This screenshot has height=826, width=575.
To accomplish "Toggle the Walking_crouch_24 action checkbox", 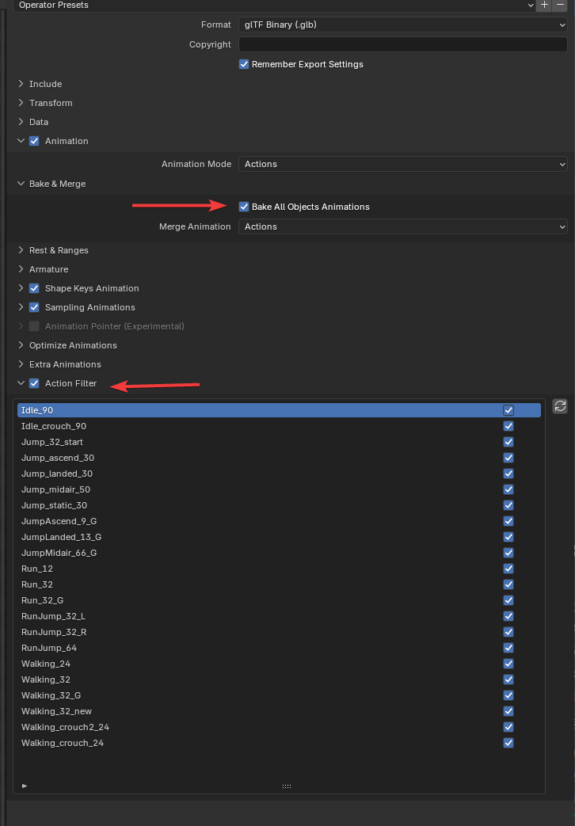I will click(508, 743).
